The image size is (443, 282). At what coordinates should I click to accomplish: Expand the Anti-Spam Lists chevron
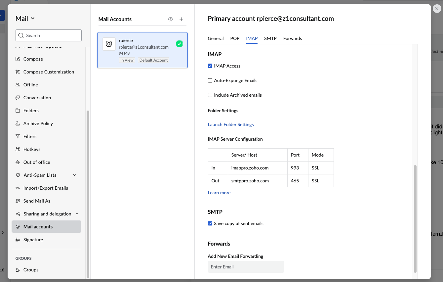(x=74, y=175)
